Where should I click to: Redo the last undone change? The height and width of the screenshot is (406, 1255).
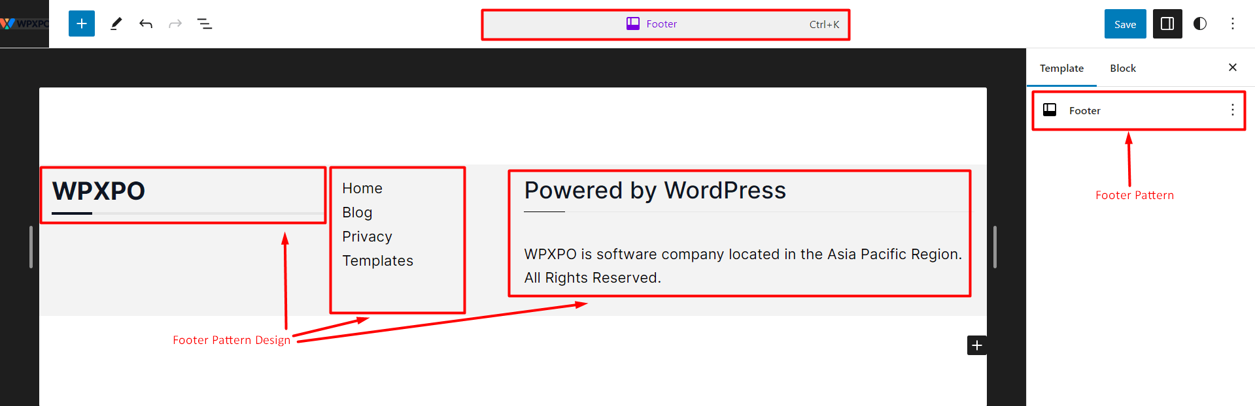pyautogui.click(x=175, y=24)
